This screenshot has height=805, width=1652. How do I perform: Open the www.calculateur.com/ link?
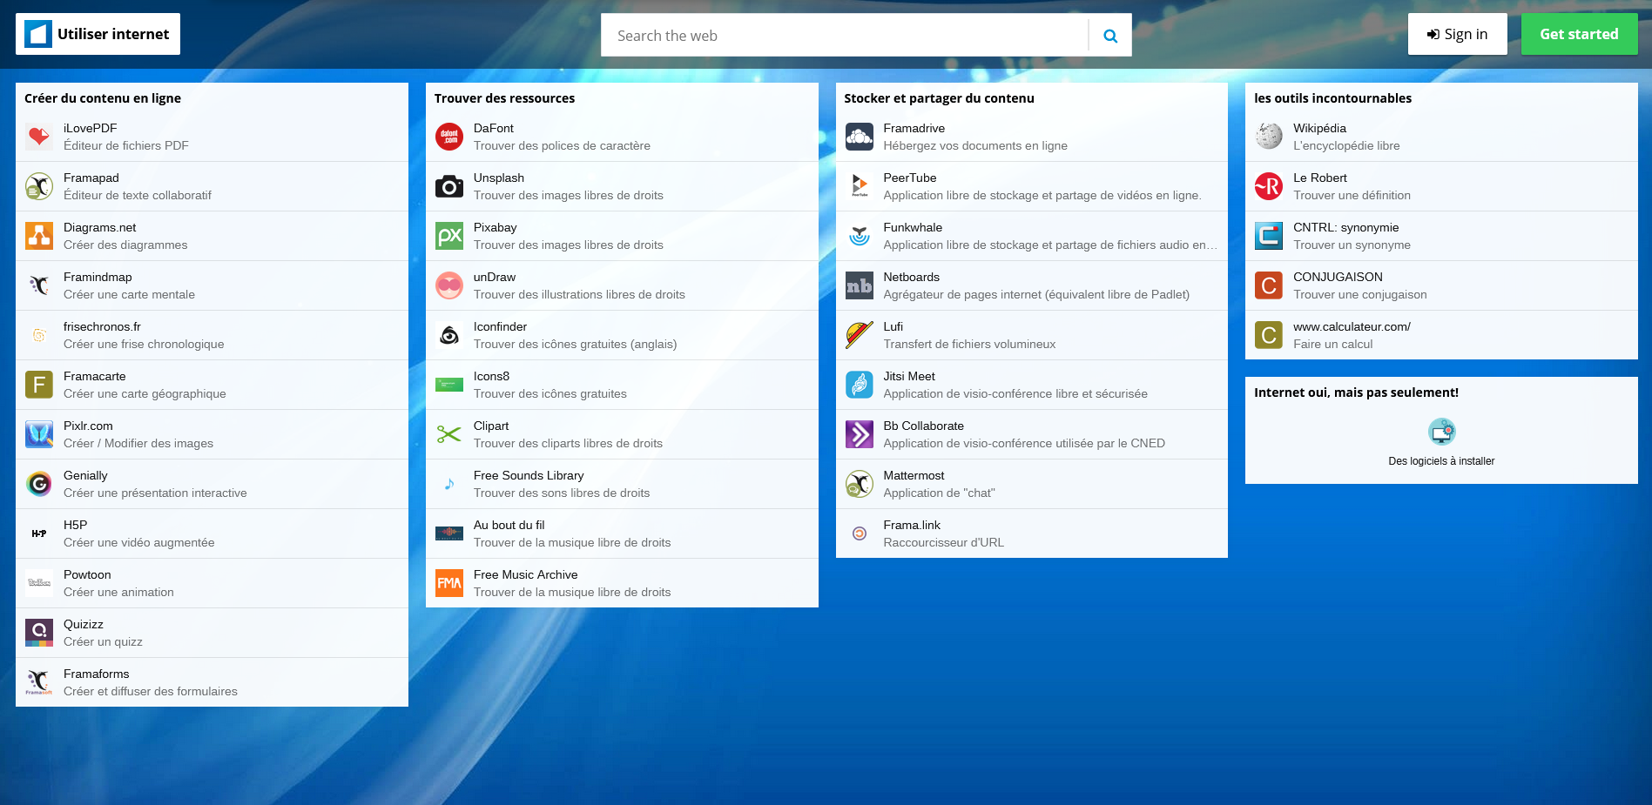coord(1441,335)
